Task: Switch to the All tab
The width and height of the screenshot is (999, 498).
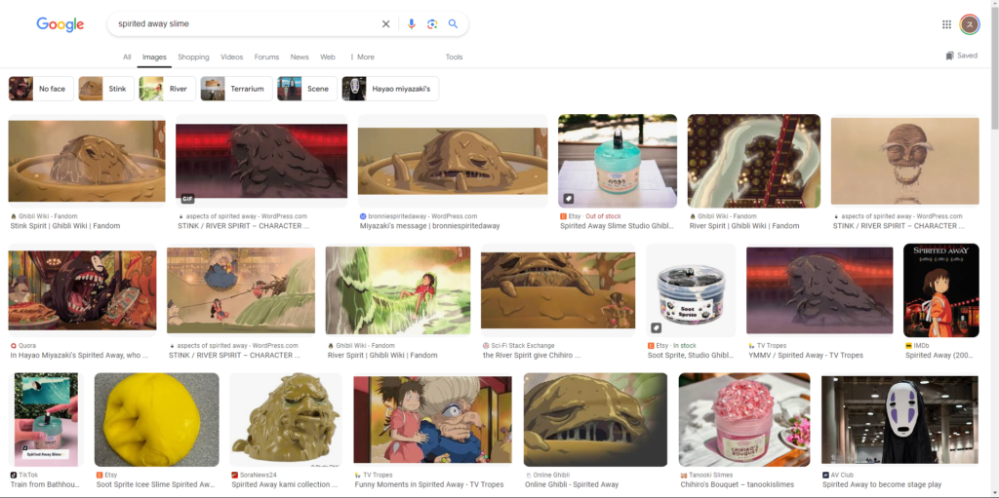Action: (x=127, y=57)
